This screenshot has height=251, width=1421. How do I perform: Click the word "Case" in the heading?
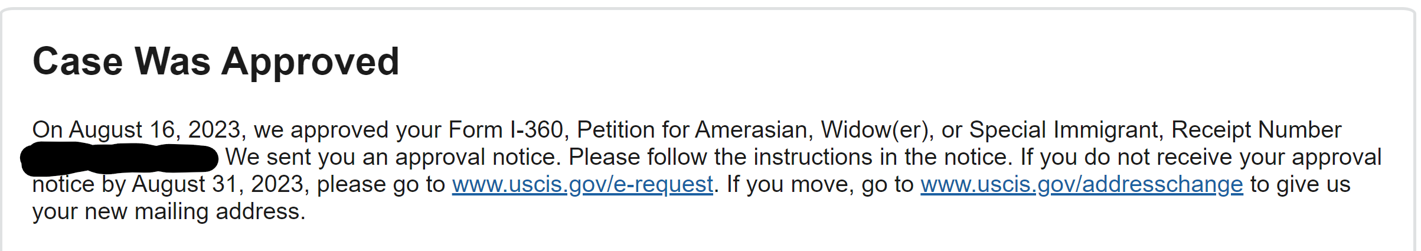pos(78,61)
